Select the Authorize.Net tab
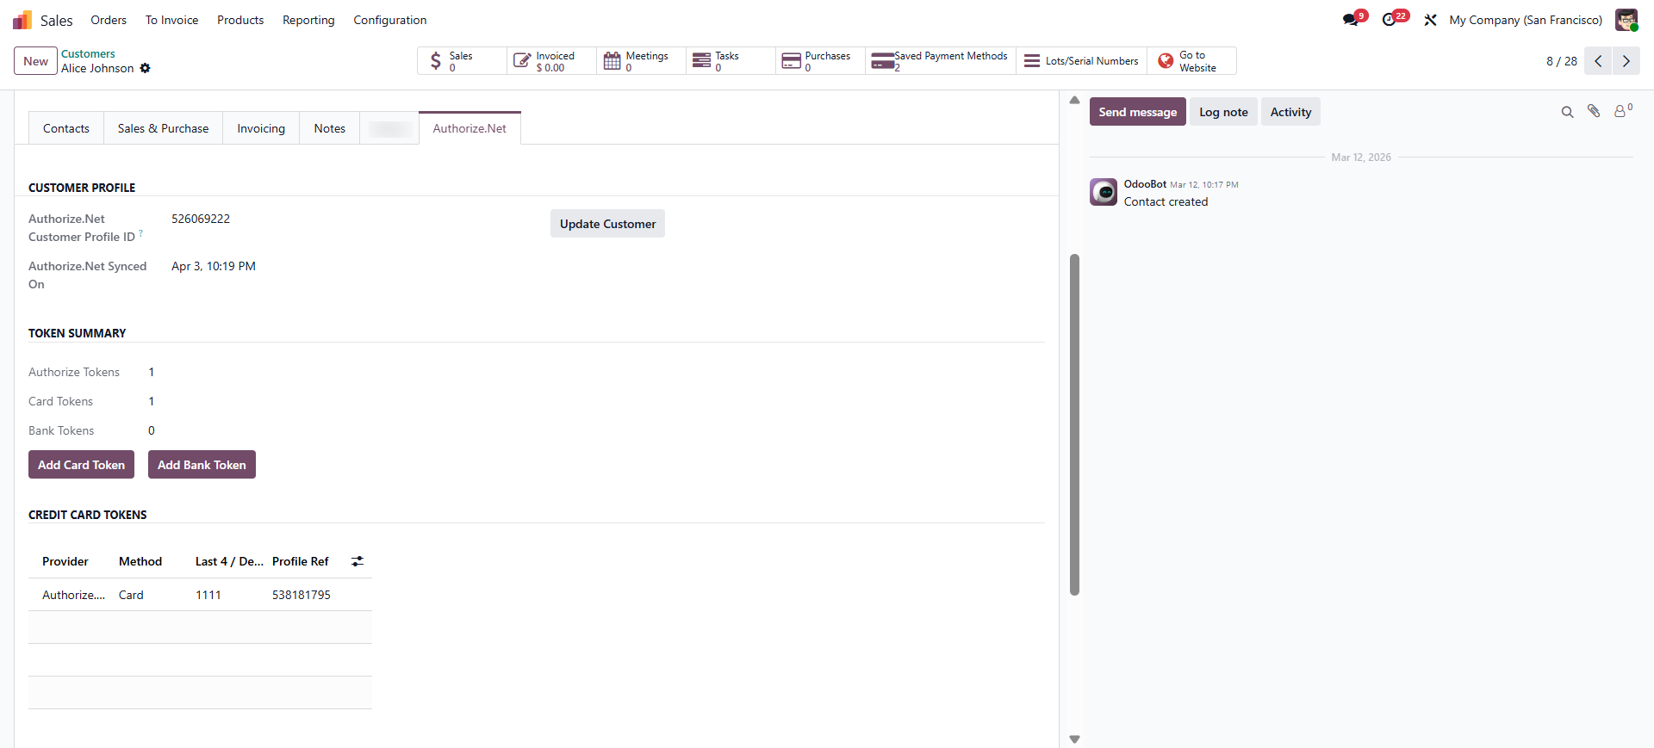Screen dimensions: 1654x748 (469, 128)
